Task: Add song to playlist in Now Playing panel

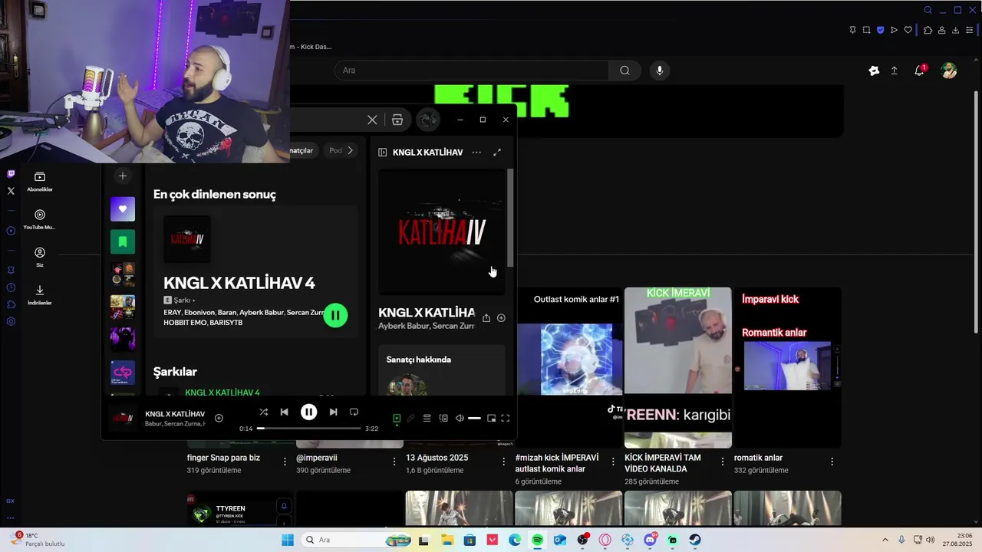Action: [501, 317]
